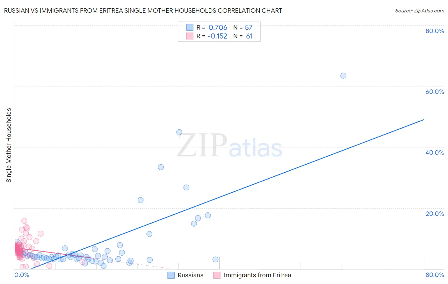Select the Immigrants from Eritrea legend label

257,275
